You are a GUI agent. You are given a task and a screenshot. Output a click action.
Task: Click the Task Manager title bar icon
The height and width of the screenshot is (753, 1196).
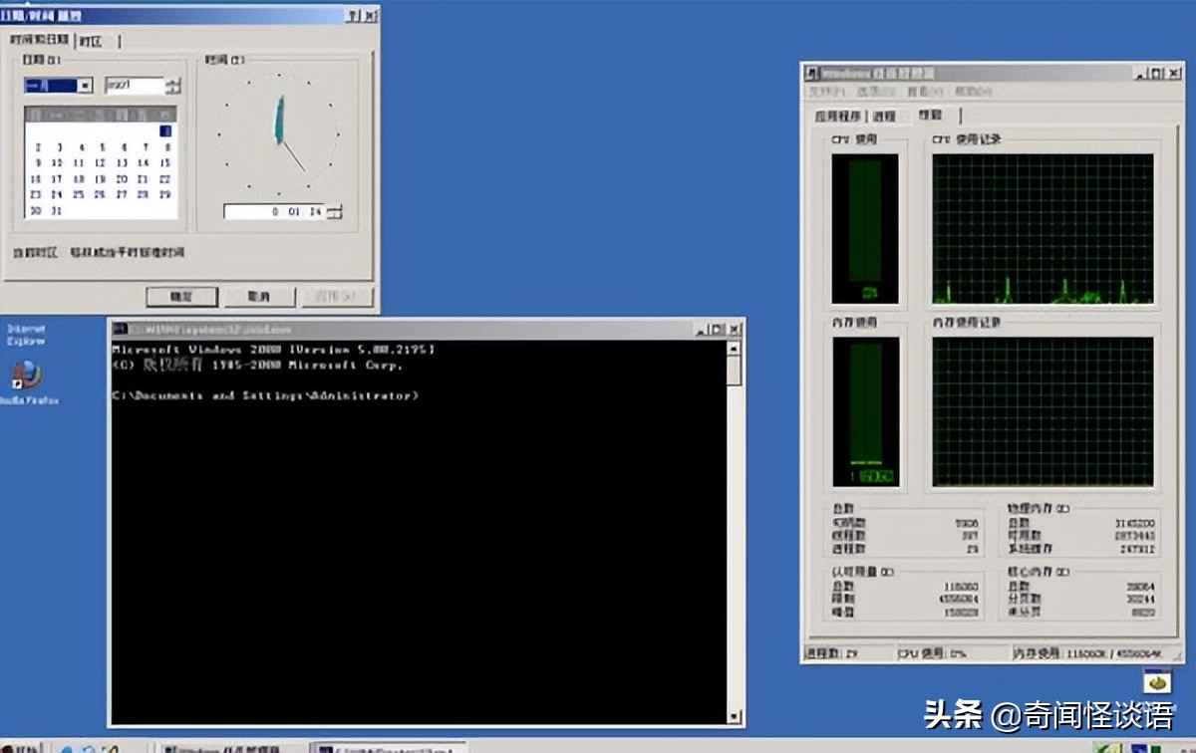[813, 74]
